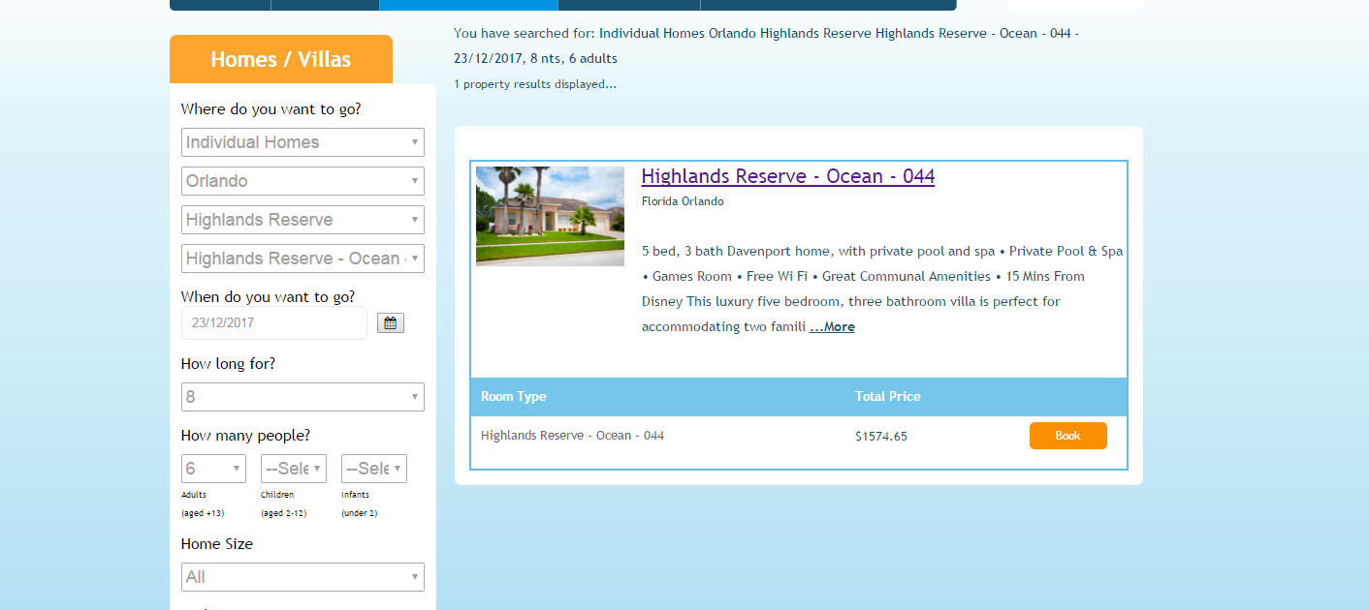This screenshot has height=610, width=1369.
Task: Open Highlands Reserve - Ocean - 044 title link
Action: 788,176
